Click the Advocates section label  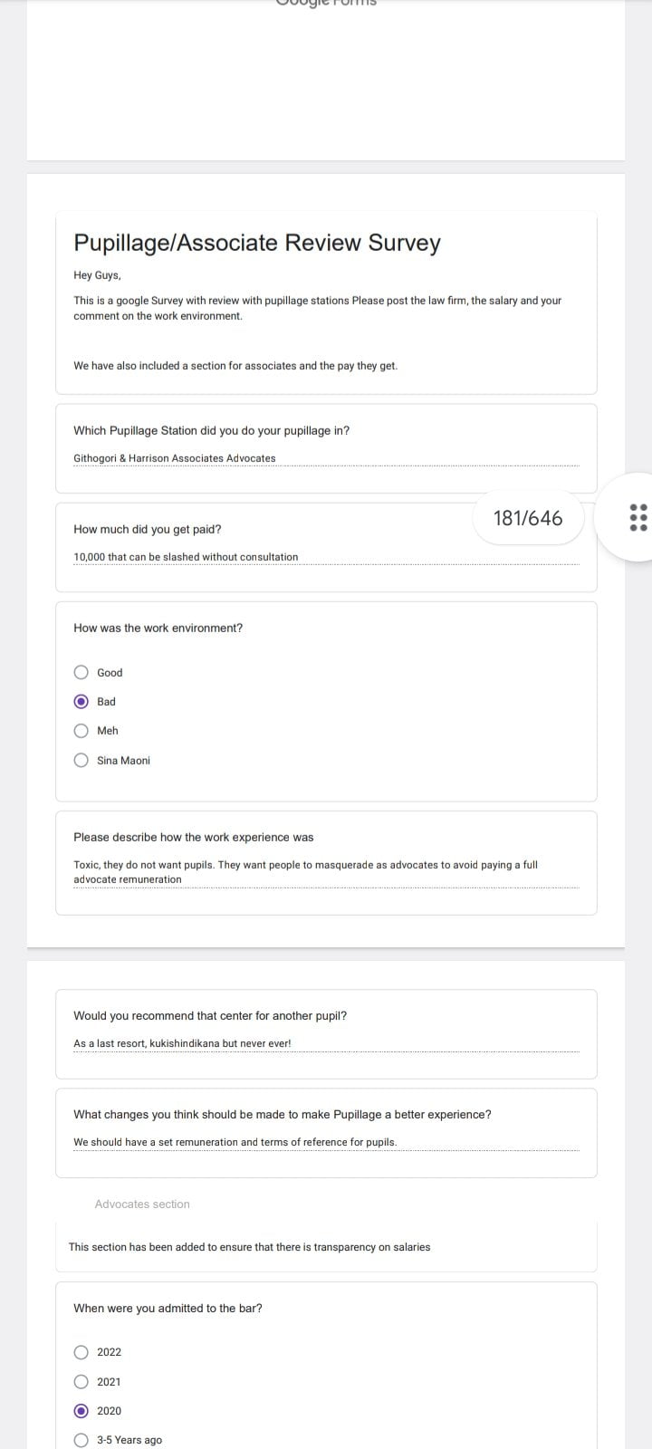142,1204
